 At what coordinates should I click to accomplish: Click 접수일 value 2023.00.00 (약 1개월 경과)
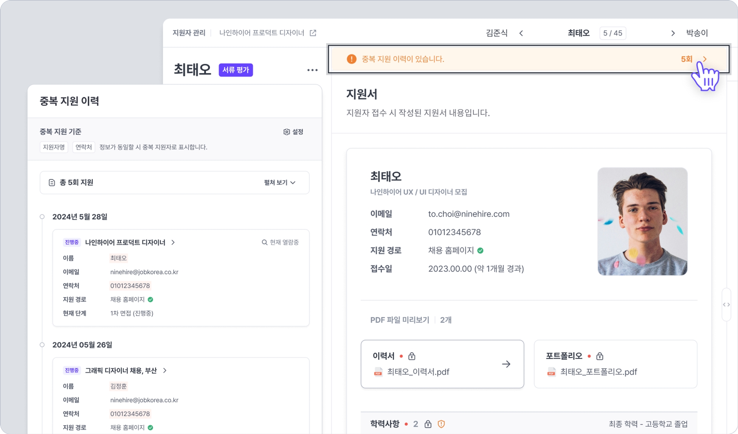tap(476, 269)
